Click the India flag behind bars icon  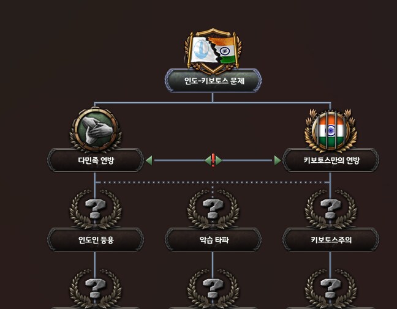[331, 130]
